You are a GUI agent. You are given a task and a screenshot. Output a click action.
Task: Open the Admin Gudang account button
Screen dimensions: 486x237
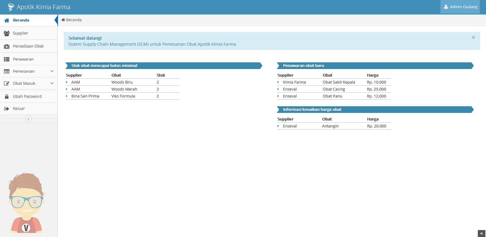pos(460,7)
